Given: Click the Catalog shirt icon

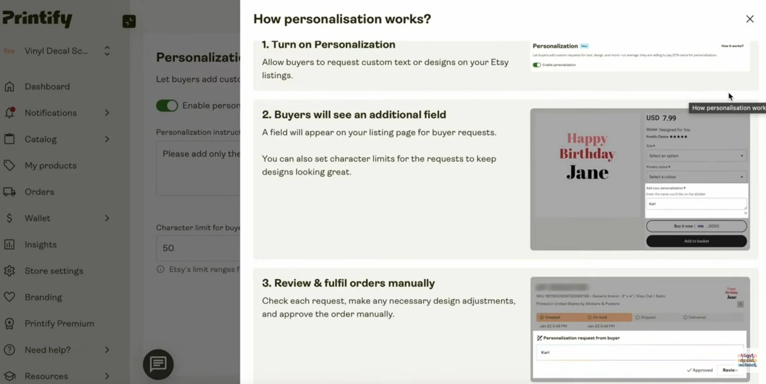Looking at the screenshot, I should [x=9, y=139].
